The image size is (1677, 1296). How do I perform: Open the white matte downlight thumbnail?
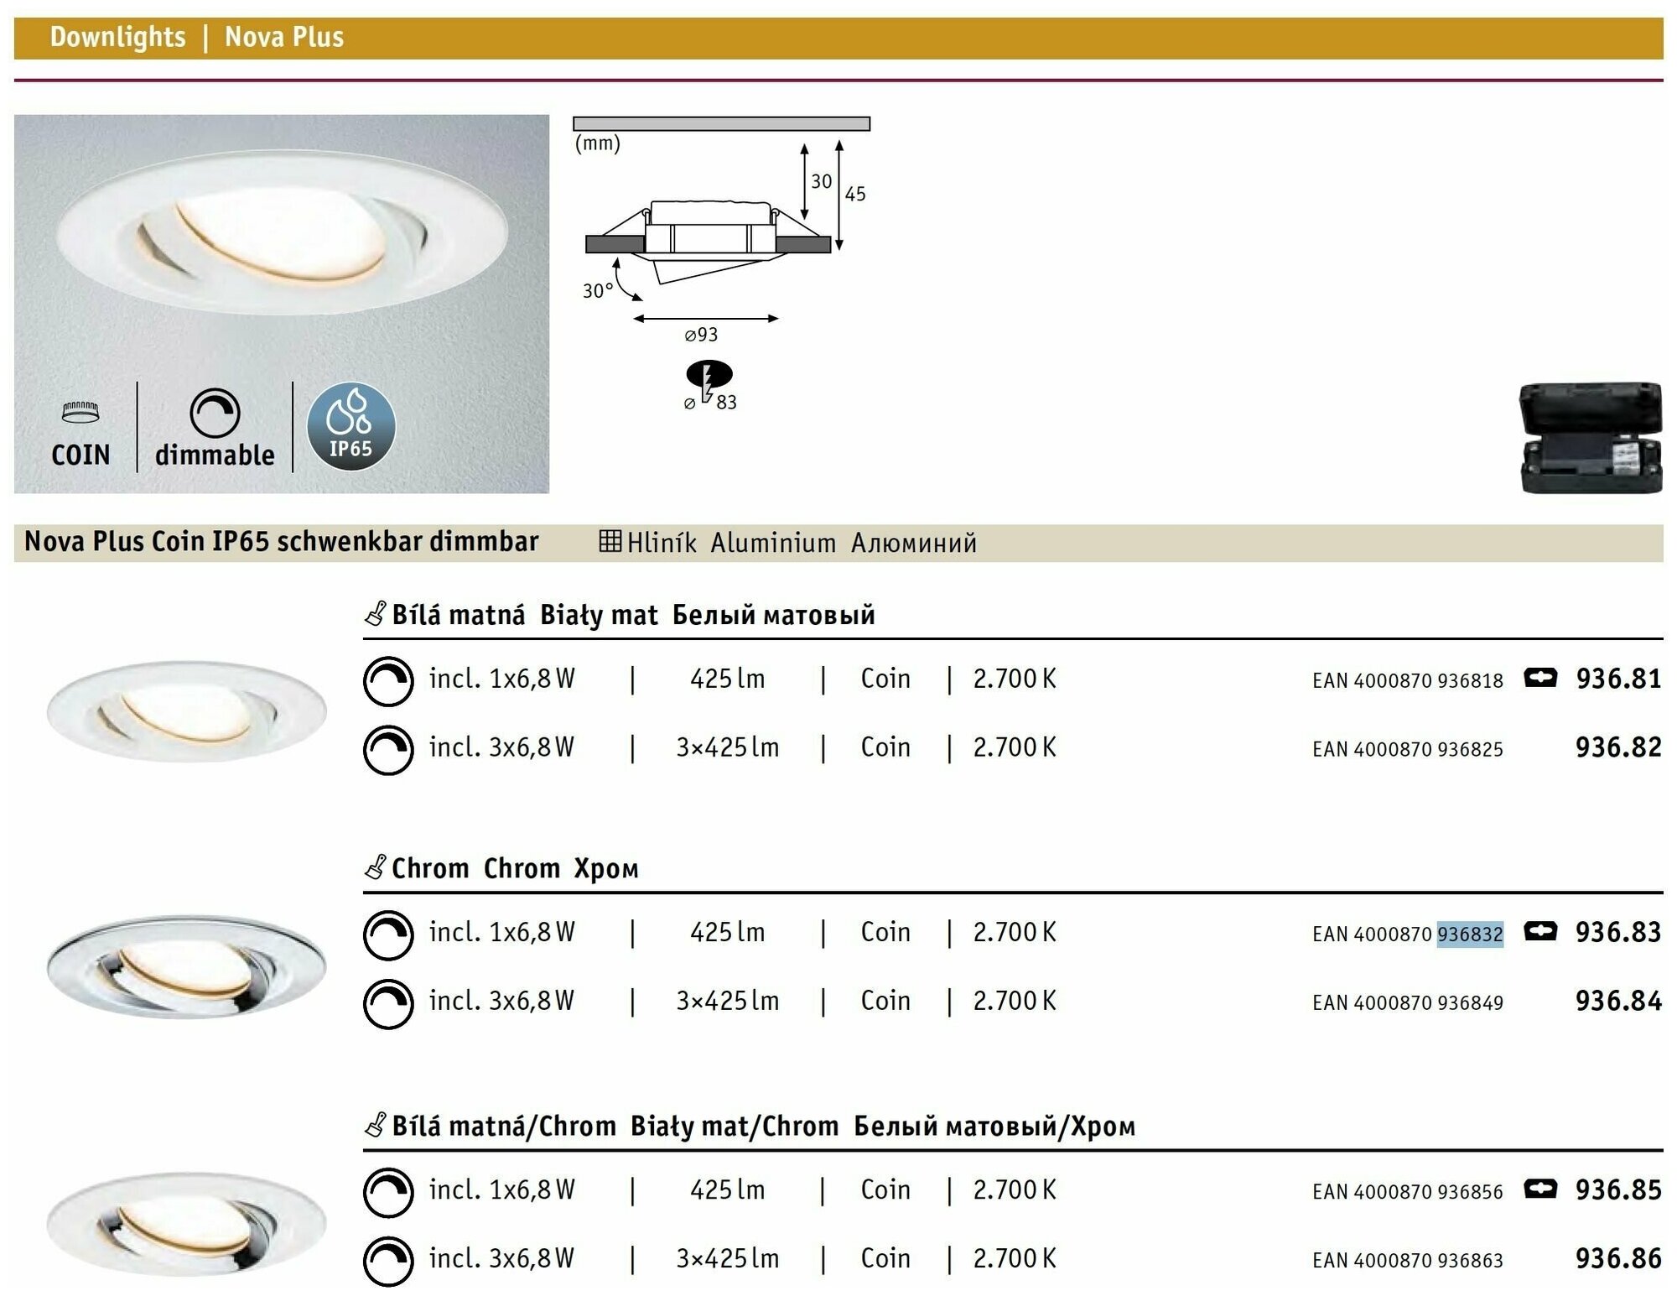coord(186,711)
